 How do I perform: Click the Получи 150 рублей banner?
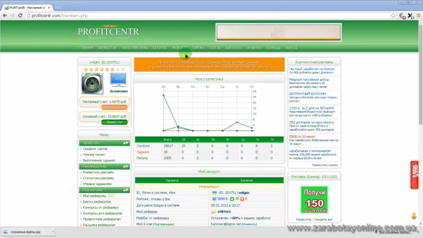(314, 200)
